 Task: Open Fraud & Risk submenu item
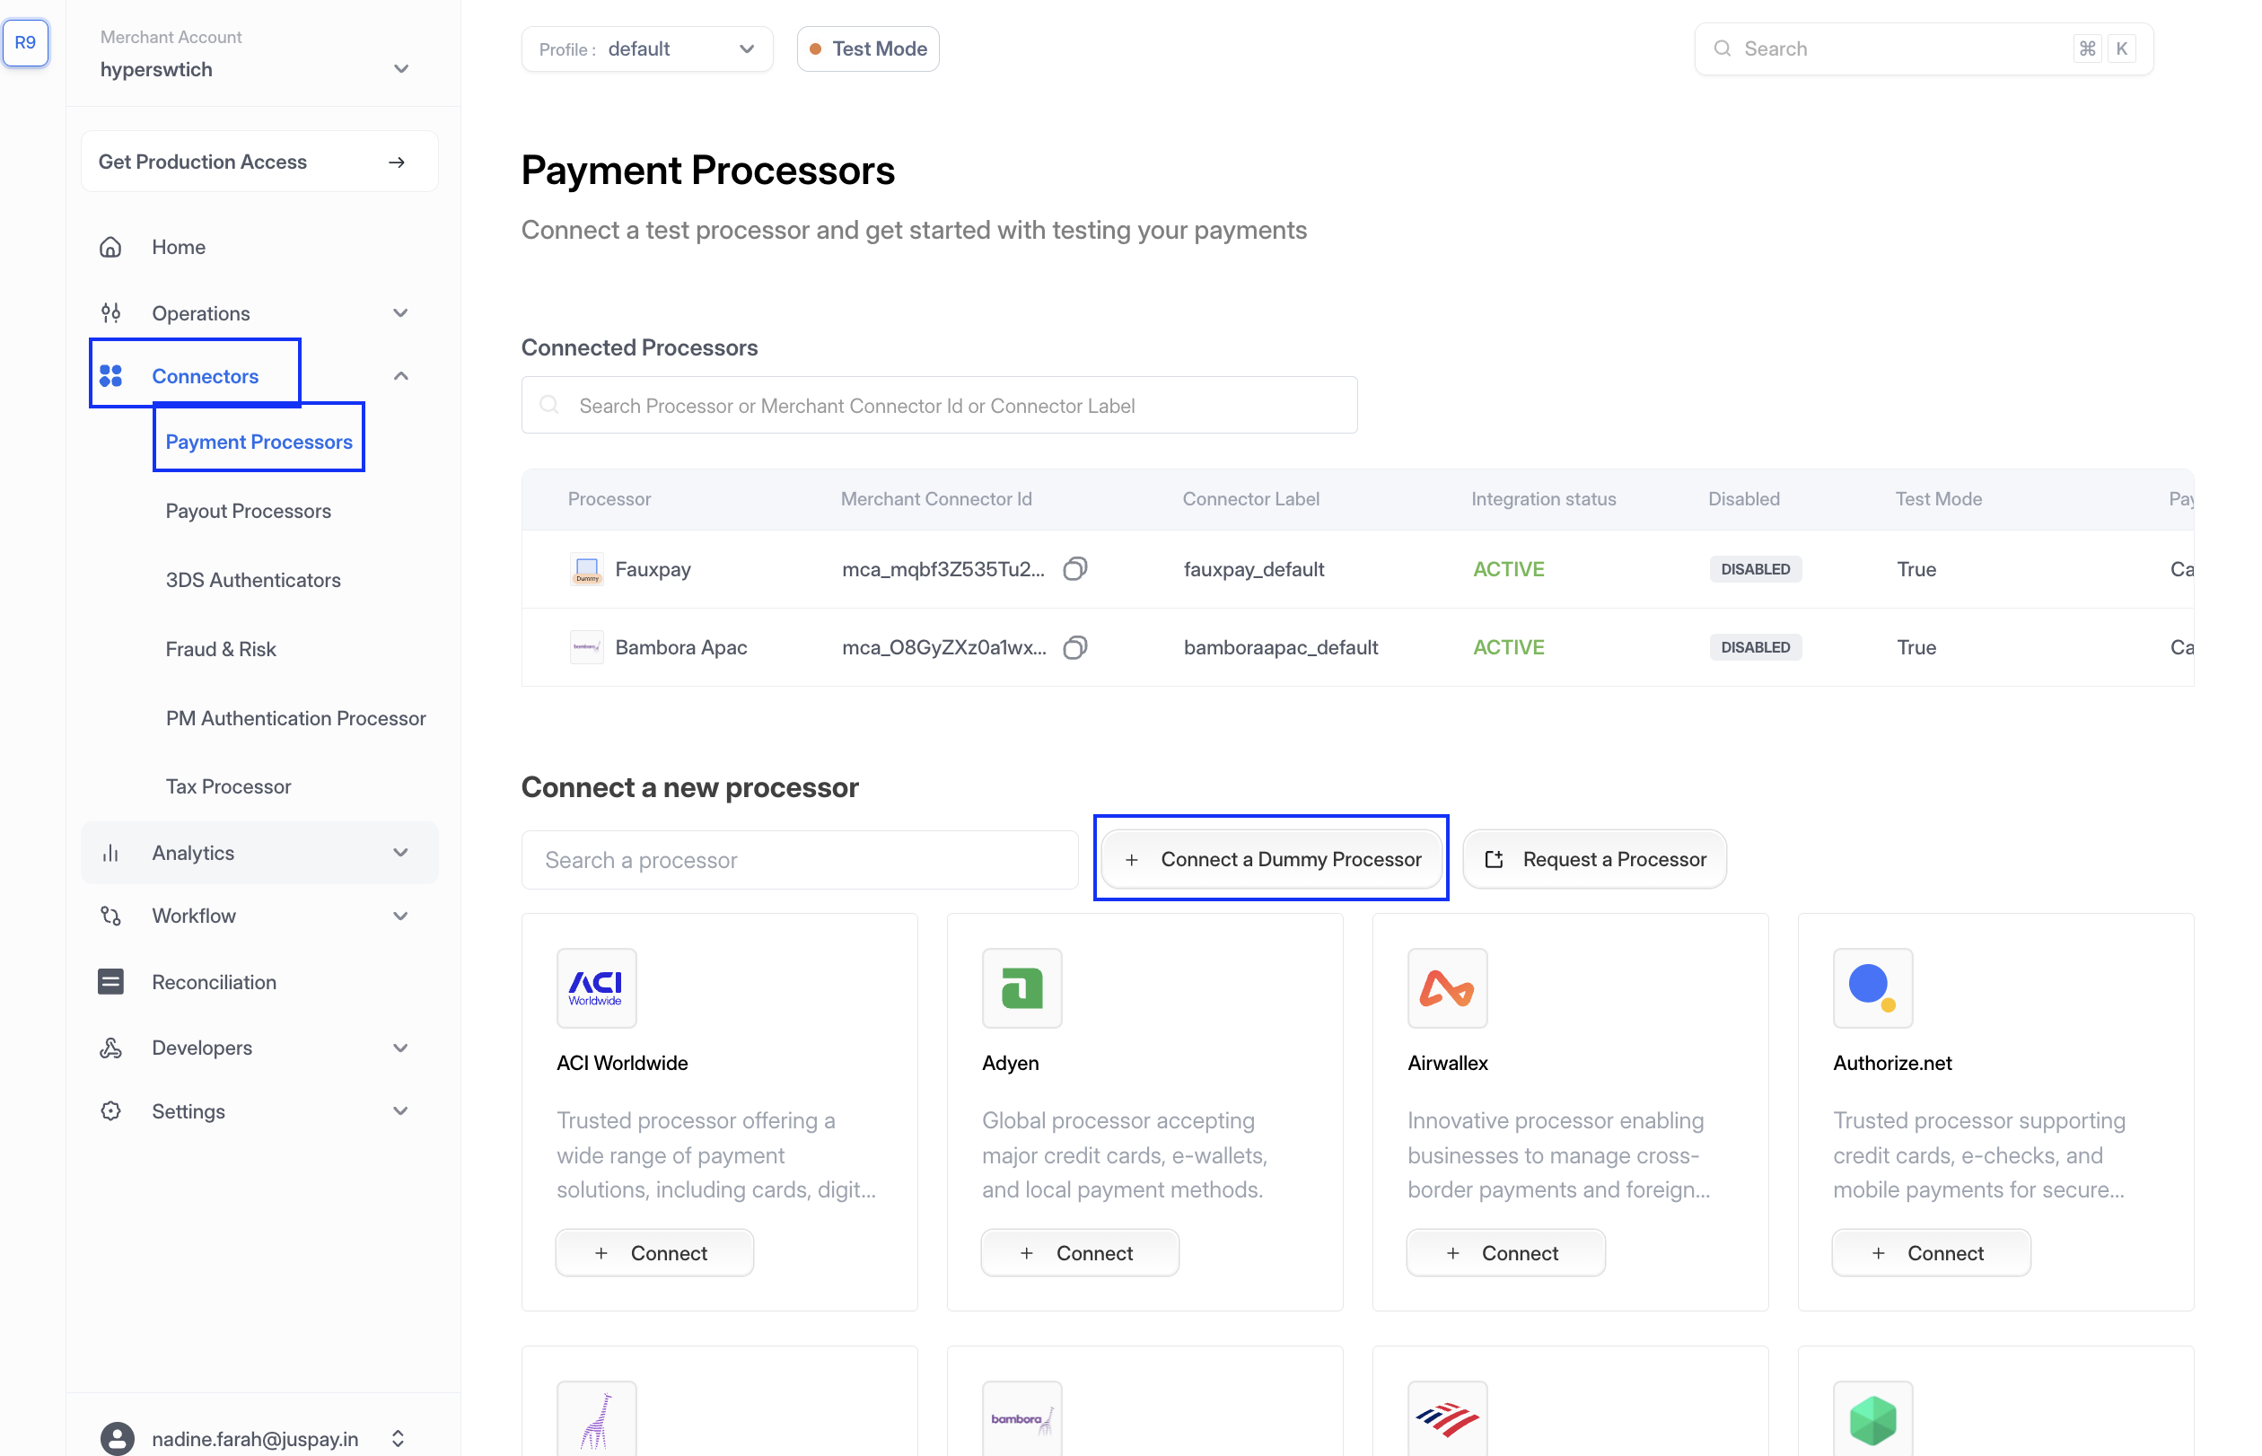coord(220,649)
